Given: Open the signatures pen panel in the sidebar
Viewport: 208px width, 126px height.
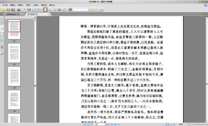Looking at the screenshot, I should (x=2, y=53).
